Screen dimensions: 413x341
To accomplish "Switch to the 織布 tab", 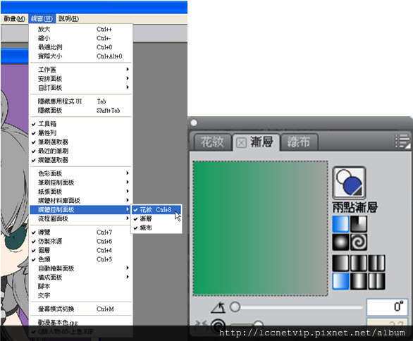I will point(299,142).
